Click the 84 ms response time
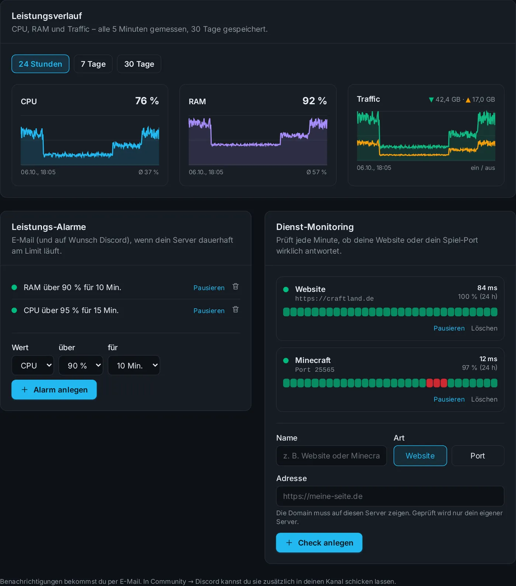The width and height of the screenshot is (516, 586). [x=487, y=288]
